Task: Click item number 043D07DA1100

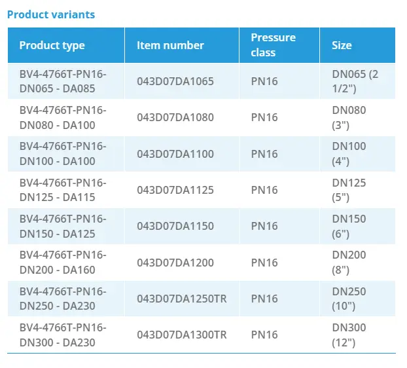Action: 175,154
